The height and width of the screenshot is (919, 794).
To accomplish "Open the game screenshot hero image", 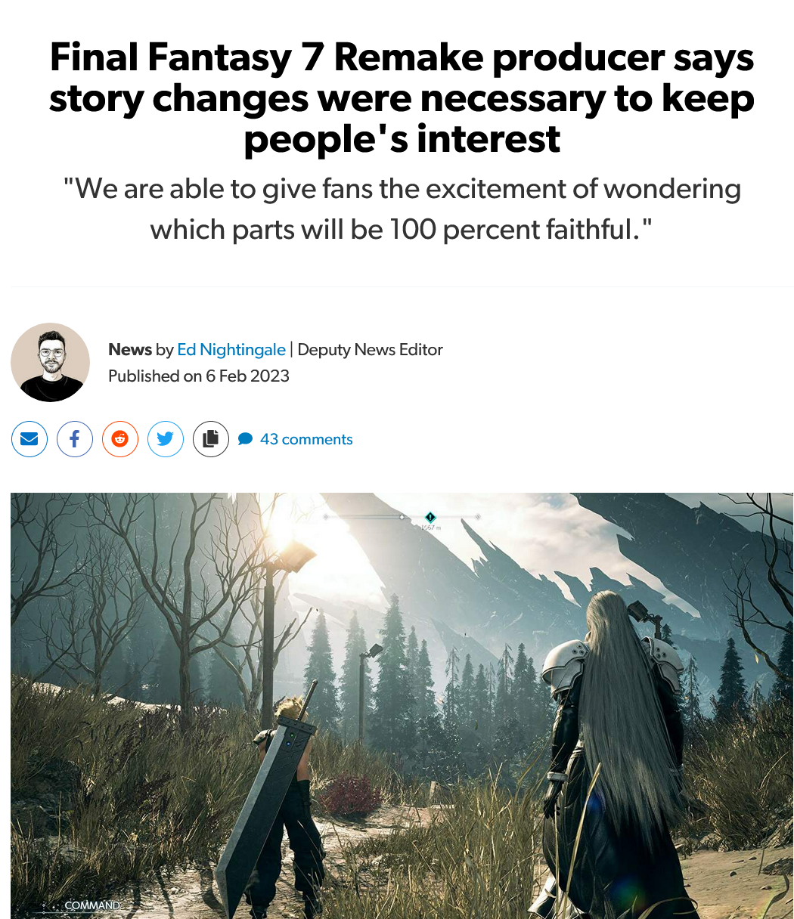I will 402,706.
